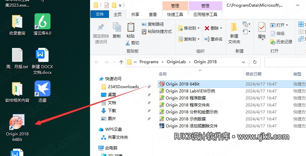Switch to the 查看 ribbon tab

[153, 14]
